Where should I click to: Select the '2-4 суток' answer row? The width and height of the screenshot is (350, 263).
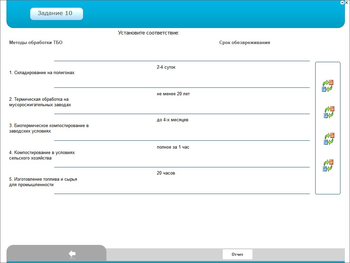[x=166, y=68]
